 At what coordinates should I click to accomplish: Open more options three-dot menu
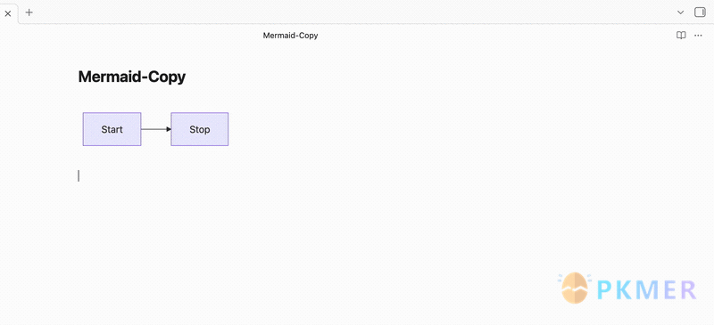point(698,36)
